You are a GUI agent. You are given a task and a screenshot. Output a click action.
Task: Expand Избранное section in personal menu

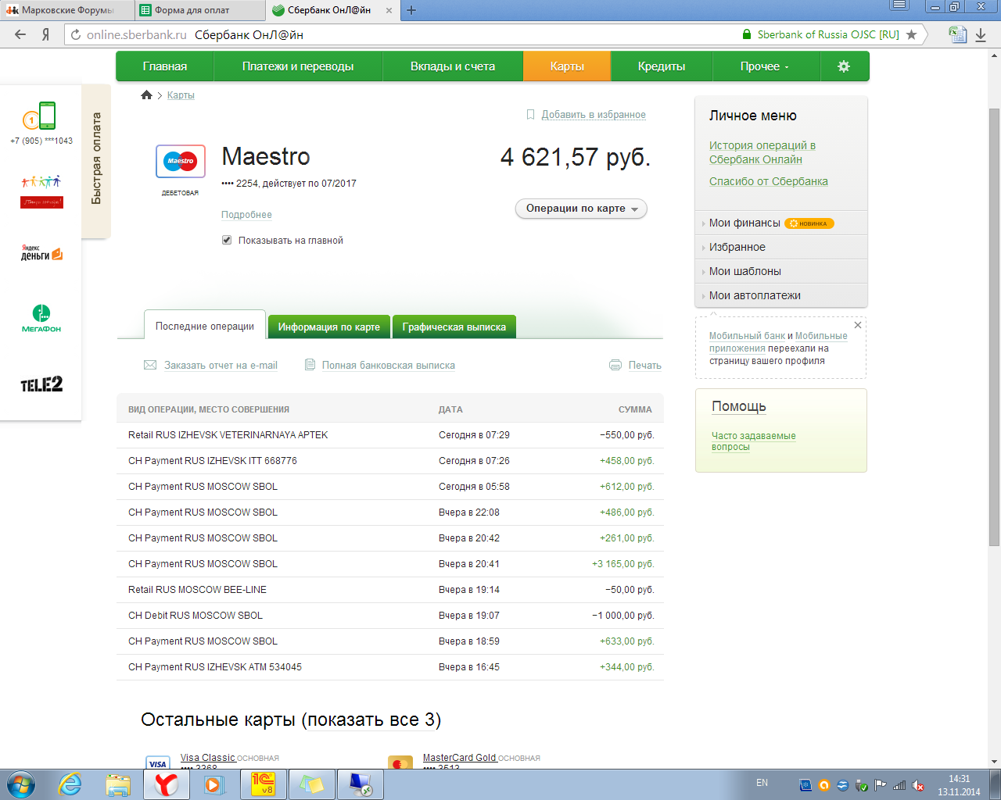click(737, 247)
